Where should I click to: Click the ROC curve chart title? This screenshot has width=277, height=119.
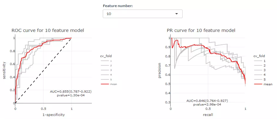pyautogui.click(x=48, y=30)
